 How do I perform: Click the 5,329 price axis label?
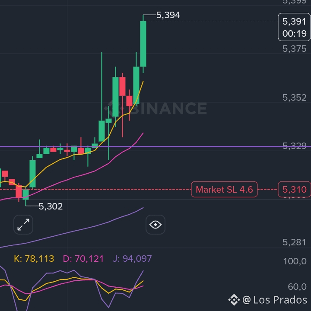[294, 146]
